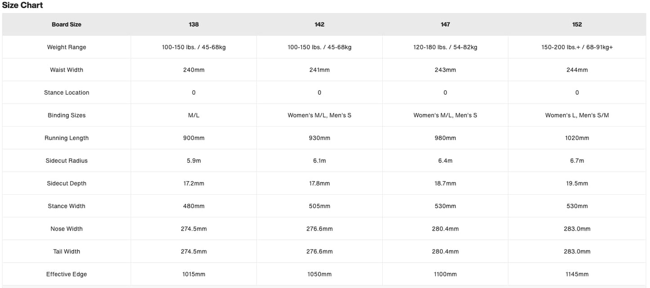Click the 1145mm effective edge value
Image resolution: width=650 pixels, height=288 pixels.
[x=577, y=274]
